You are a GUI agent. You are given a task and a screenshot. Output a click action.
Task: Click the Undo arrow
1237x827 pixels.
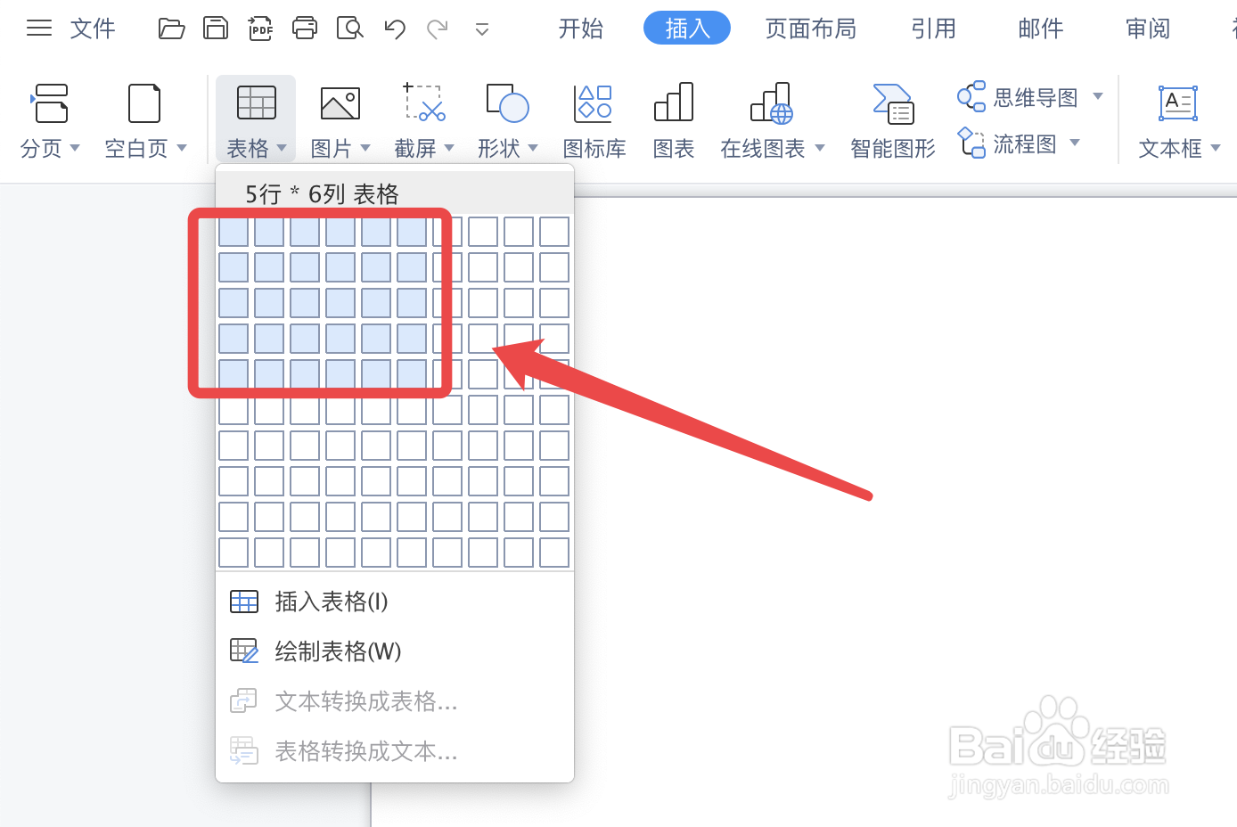395,29
